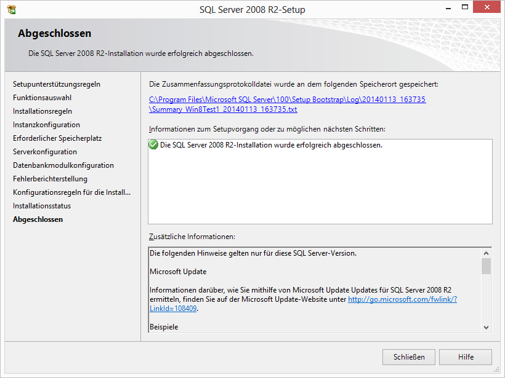Click the Microsoft Update heading text
This screenshot has height=378, width=505.
point(178,272)
